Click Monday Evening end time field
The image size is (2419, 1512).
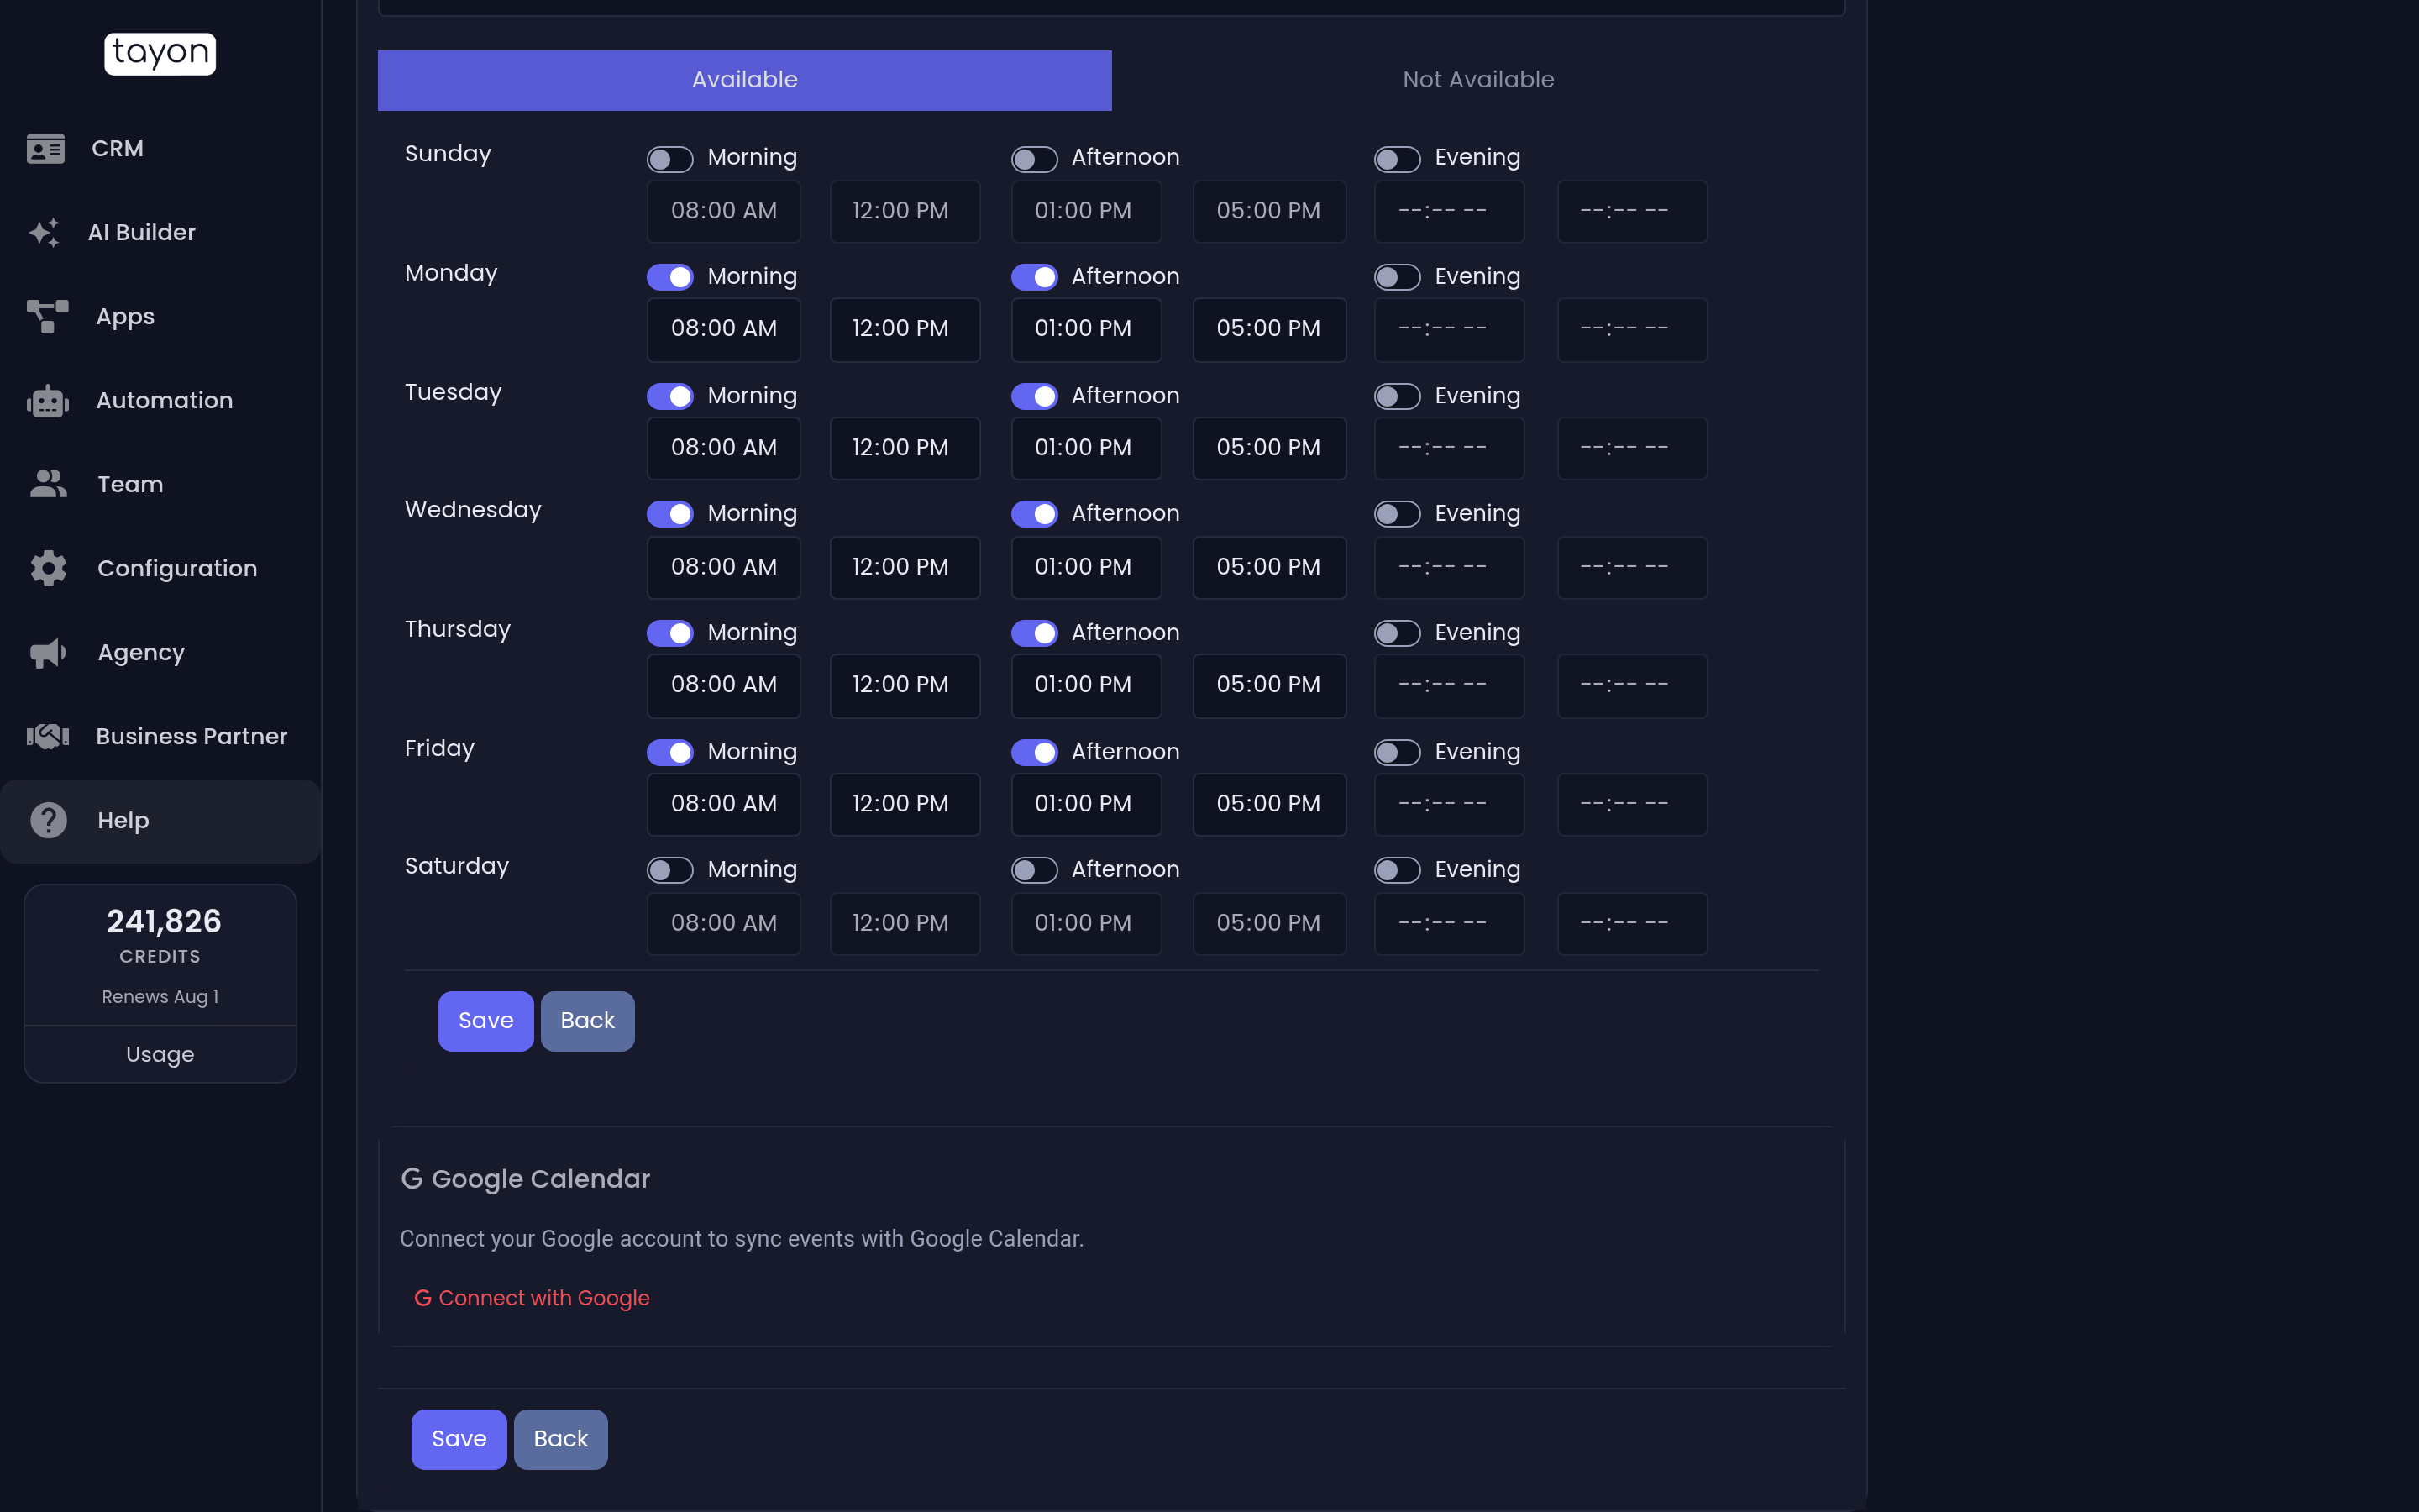point(1631,329)
